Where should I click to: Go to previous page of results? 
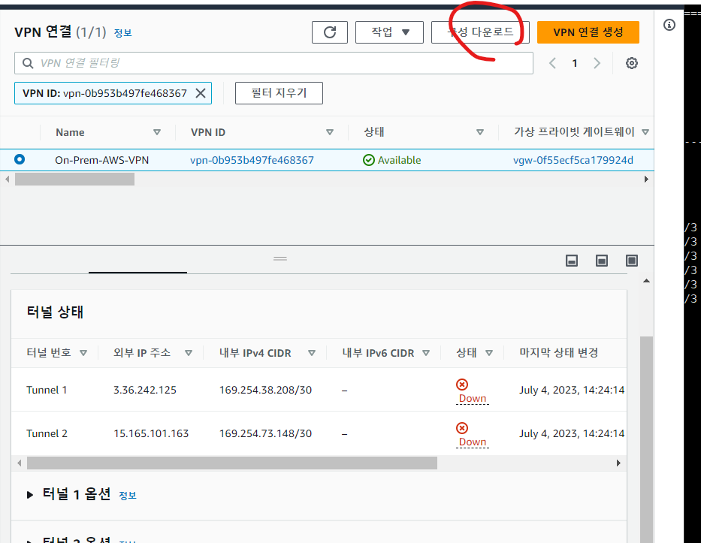coord(552,63)
